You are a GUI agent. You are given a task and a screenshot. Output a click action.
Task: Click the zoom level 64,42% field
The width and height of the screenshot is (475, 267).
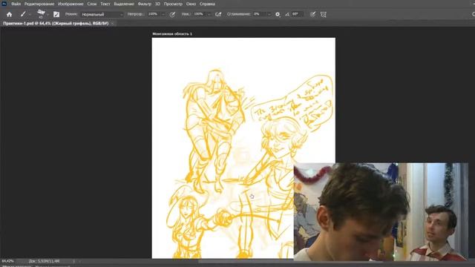pyautogui.click(x=8, y=261)
